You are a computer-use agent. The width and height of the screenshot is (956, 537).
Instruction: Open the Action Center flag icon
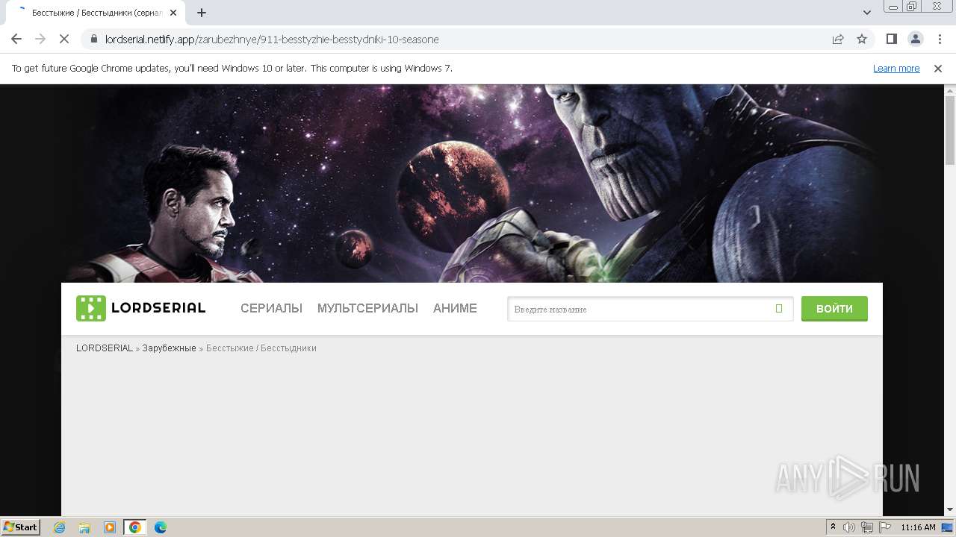(885, 527)
